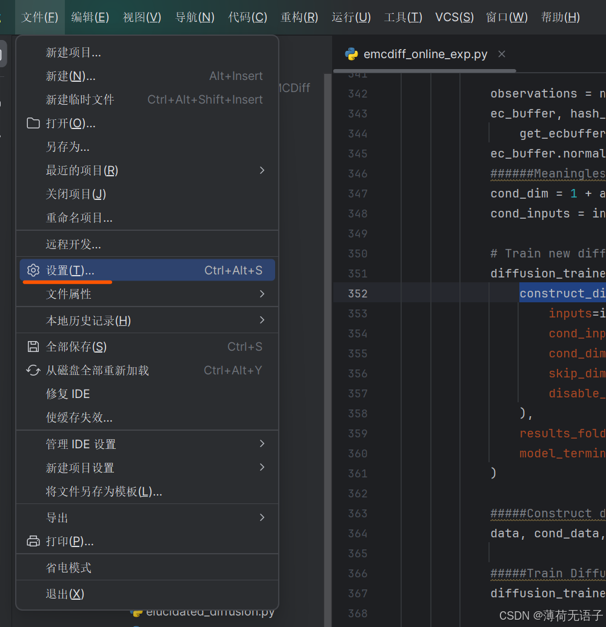Expand the 本地历史记录(H) submenu arrow

pyautogui.click(x=262, y=320)
